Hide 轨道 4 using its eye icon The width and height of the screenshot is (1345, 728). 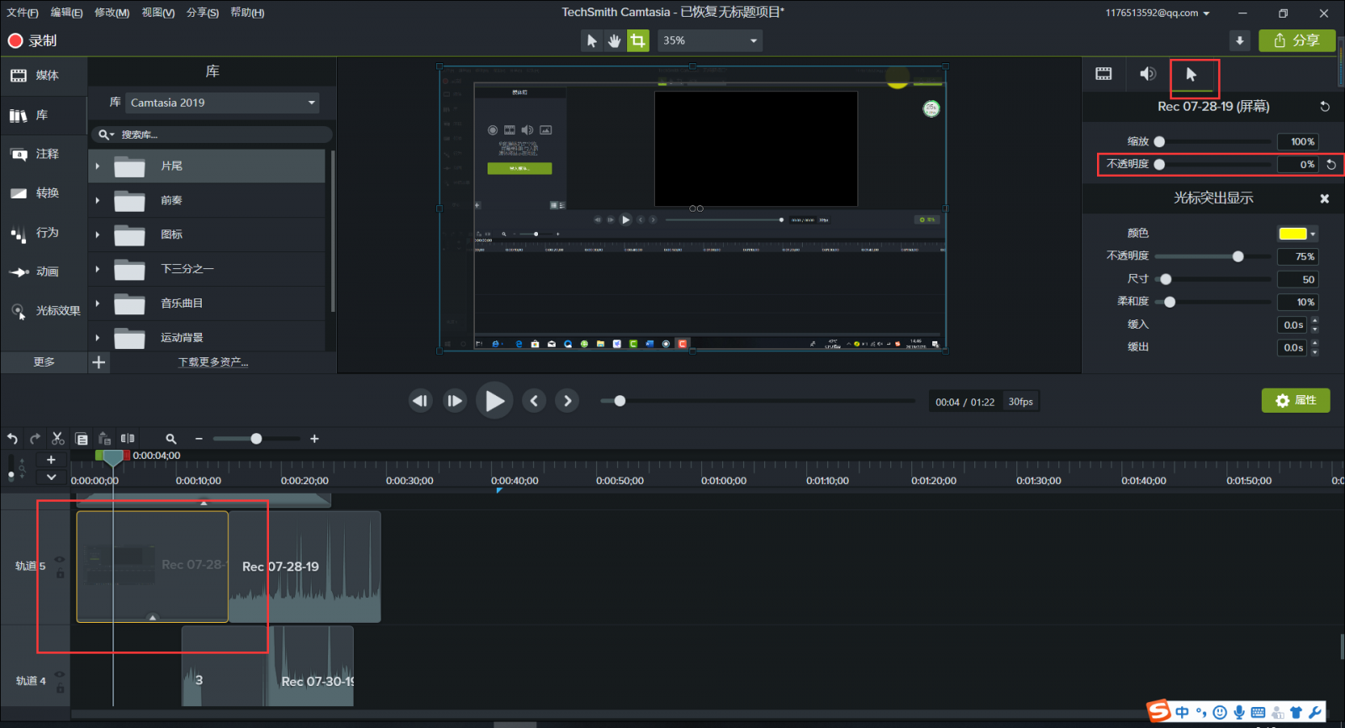(60, 674)
